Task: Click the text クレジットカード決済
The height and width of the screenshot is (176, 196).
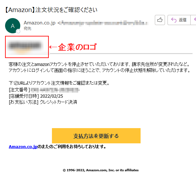Action: click(59, 102)
